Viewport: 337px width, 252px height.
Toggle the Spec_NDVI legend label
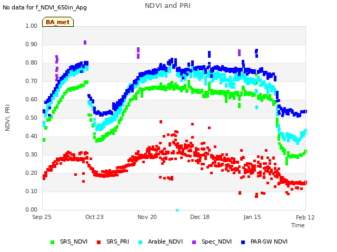pyautogui.click(x=216, y=241)
